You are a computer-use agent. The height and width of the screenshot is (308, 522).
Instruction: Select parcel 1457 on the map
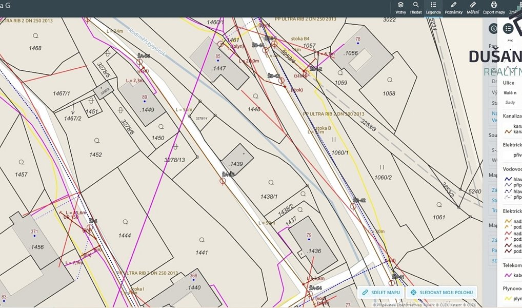pos(22,175)
